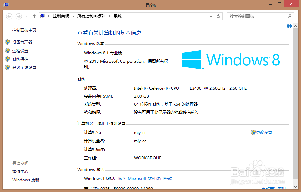Refresh the page with the refresh button
This screenshot has height=192, width=301.
click(x=218, y=16)
